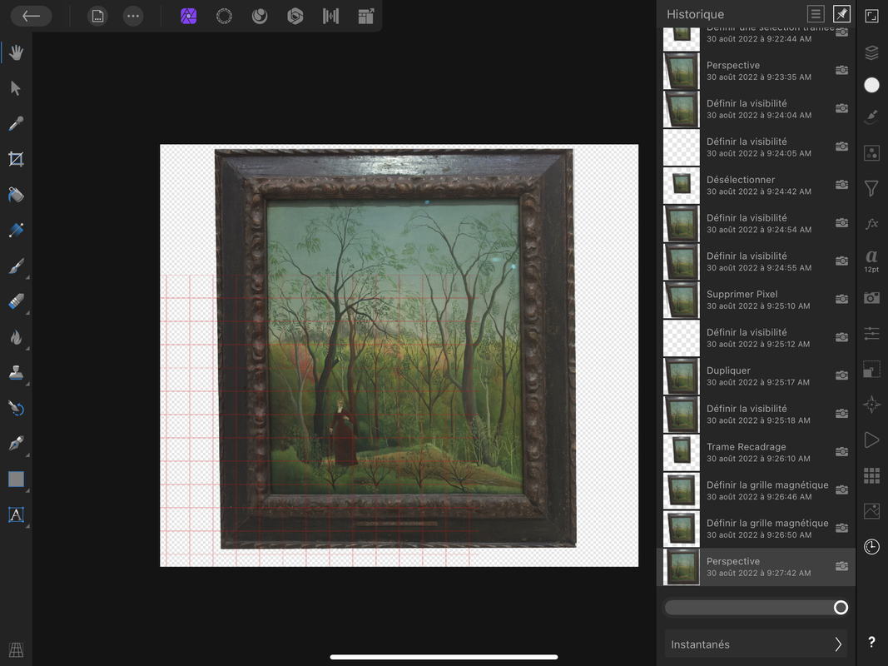This screenshot has width=888, height=666.
Task: Select the Clone stamp tool
Action: tap(16, 373)
